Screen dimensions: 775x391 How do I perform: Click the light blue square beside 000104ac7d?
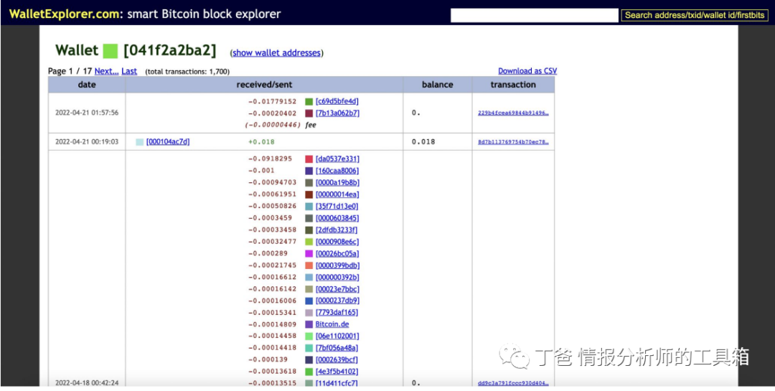coord(139,142)
